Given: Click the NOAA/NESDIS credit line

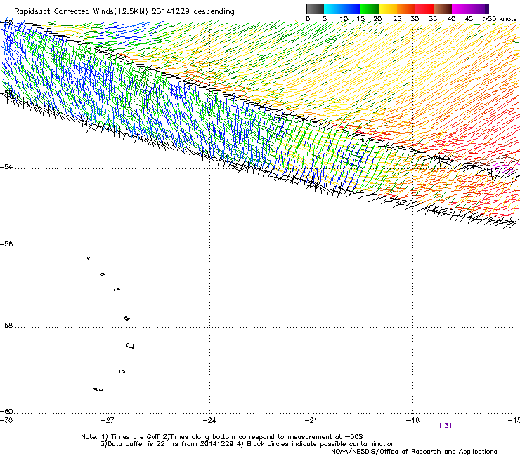Looking at the screenshot, I should tap(414, 452).
